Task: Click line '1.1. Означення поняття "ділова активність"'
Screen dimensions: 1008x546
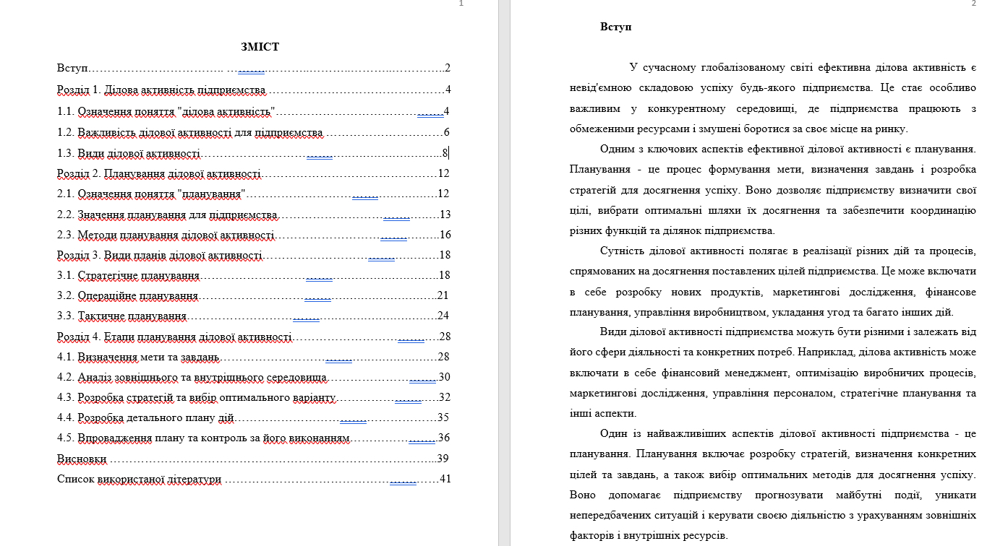Action: coord(254,111)
